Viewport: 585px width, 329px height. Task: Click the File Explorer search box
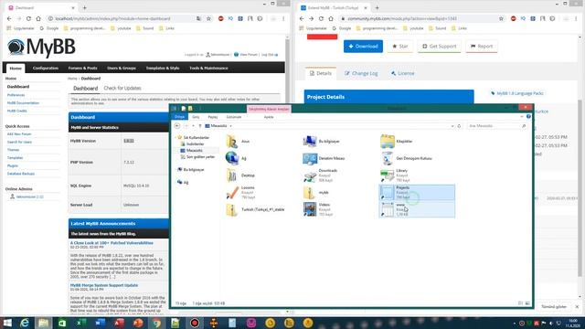pyautogui.click(x=497, y=126)
